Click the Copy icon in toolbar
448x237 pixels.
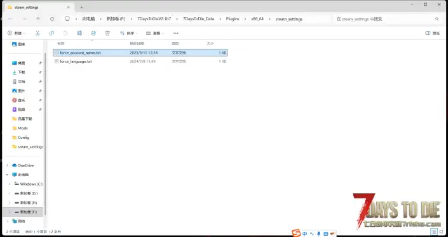coord(51,33)
